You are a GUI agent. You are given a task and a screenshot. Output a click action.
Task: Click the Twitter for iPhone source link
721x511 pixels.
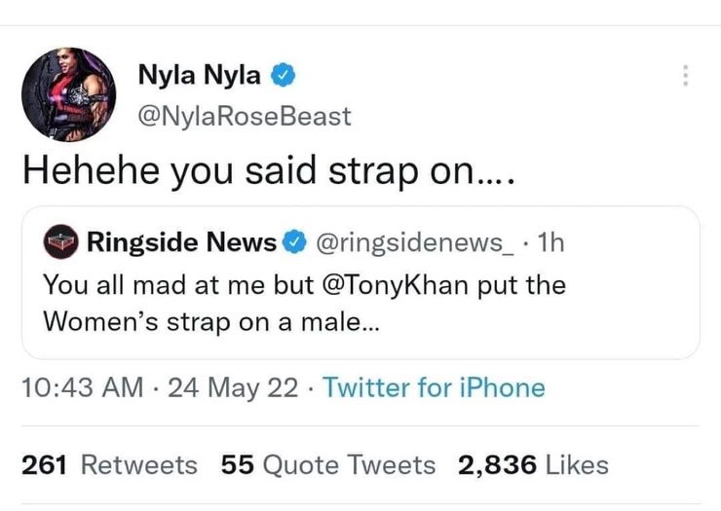435,387
